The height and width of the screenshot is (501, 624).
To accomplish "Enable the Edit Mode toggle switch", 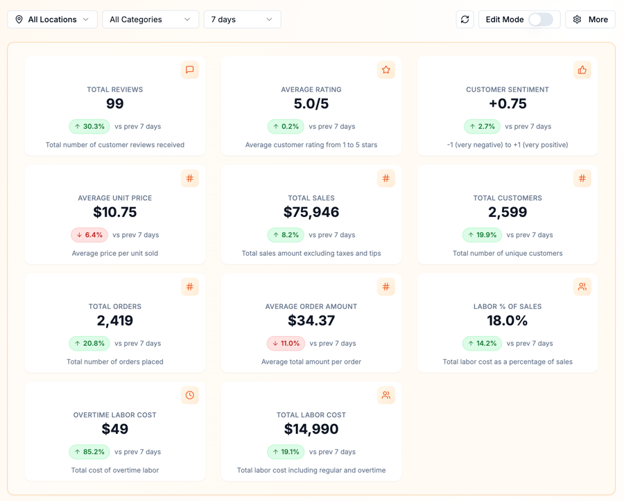I will pyautogui.click(x=541, y=19).
